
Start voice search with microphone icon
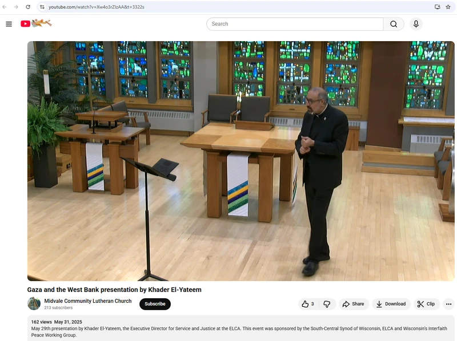tap(416, 24)
